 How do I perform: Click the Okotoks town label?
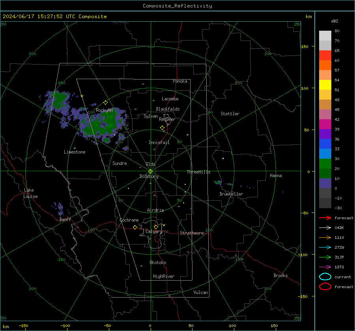click(158, 263)
